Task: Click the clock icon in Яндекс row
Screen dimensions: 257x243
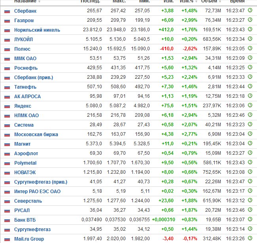Action: pyautogui.click(x=250, y=105)
